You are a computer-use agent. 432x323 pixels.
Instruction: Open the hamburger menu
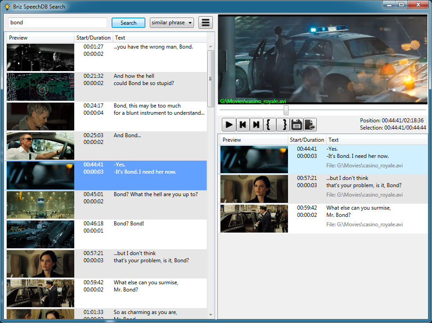click(x=206, y=22)
